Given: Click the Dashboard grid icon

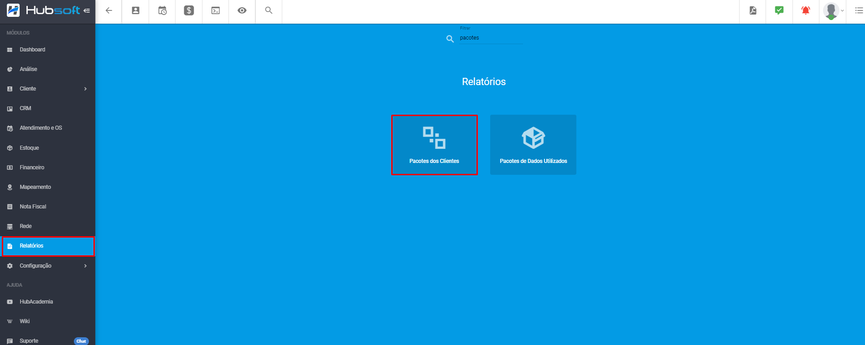Looking at the screenshot, I should 10,50.
